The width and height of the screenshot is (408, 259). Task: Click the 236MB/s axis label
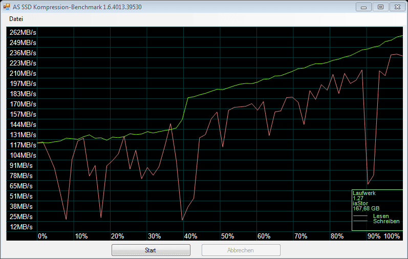tap(23, 53)
